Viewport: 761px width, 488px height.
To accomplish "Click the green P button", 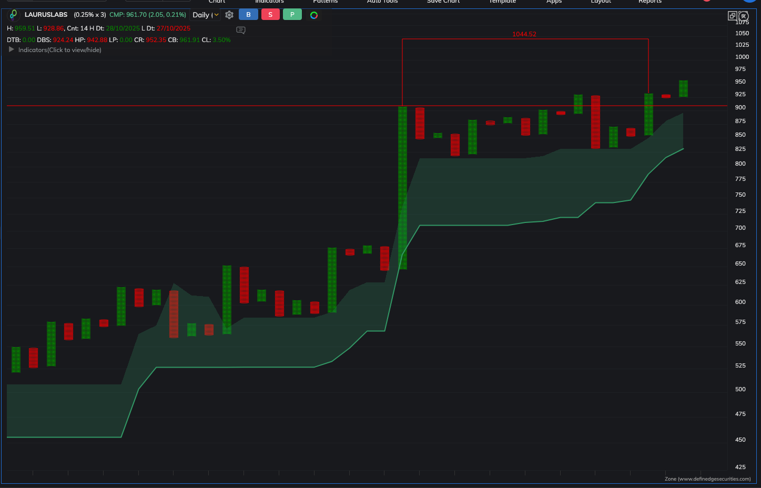I will click(292, 15).
